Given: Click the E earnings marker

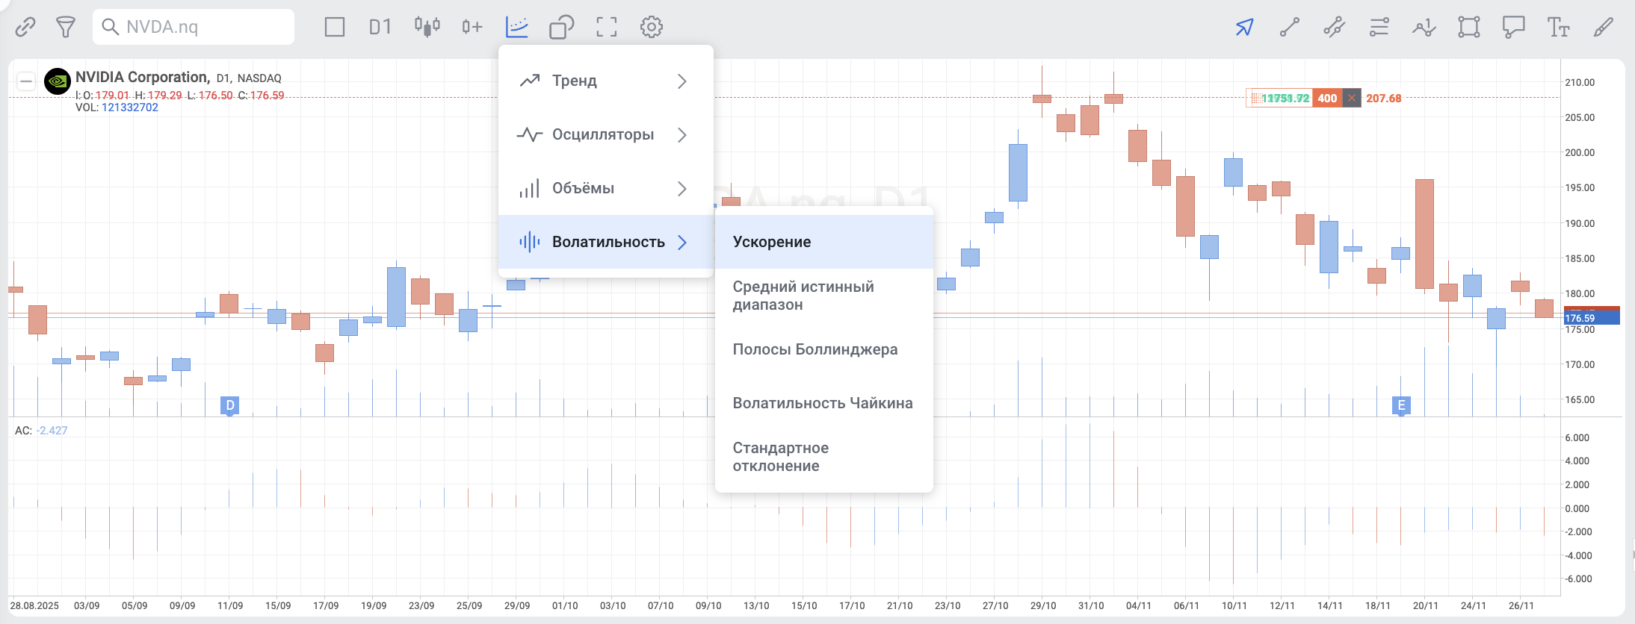Looking at the screenshot, I should tap(1401, 405).
